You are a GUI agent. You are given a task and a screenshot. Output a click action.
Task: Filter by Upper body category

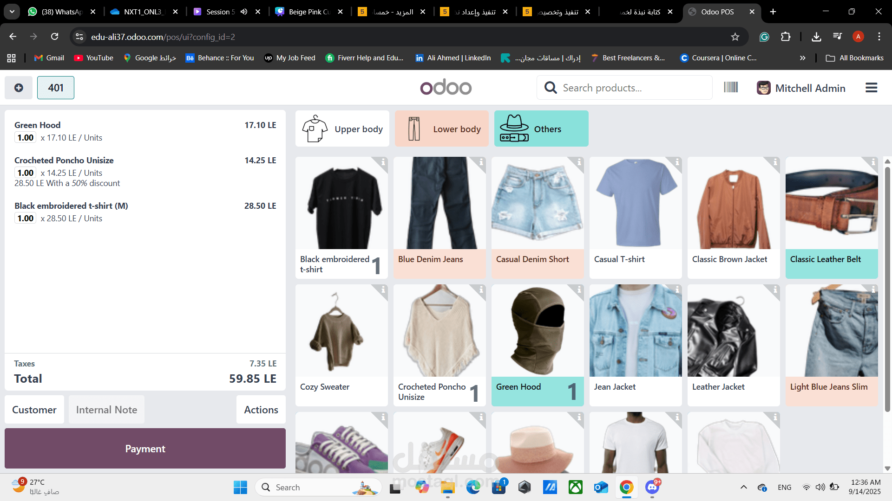tap(342, 128)
